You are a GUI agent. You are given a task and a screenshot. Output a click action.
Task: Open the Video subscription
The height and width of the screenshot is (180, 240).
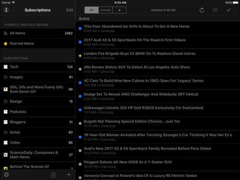[x=37, y=143]
